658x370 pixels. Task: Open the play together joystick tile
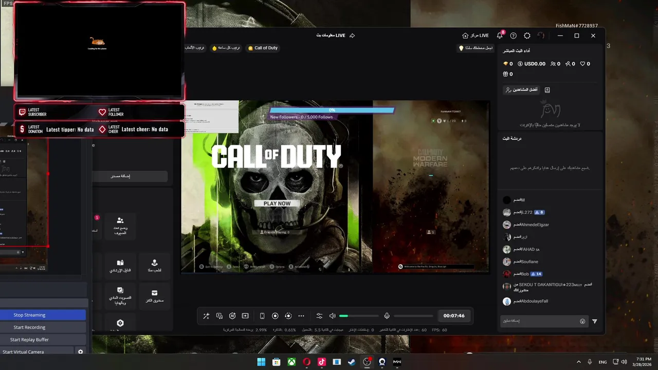[154, 266]
